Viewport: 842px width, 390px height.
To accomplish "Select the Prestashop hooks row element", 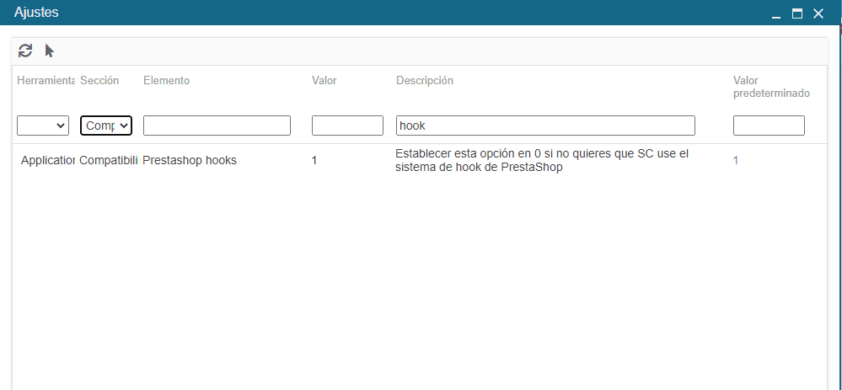I will pyautogui.click(x=190, y=160).
